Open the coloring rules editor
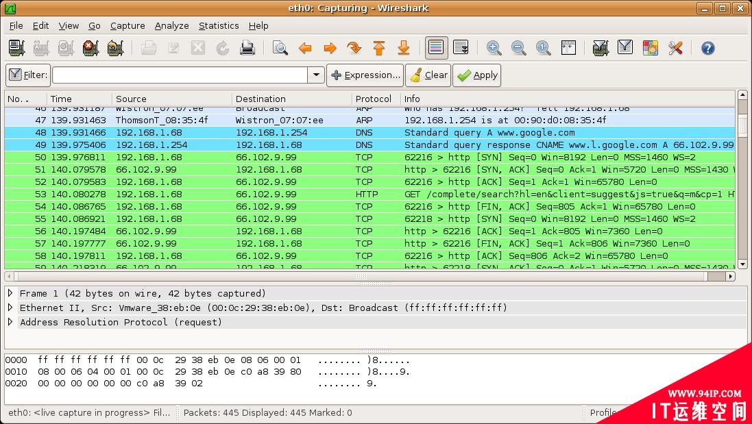 [651, 48]
